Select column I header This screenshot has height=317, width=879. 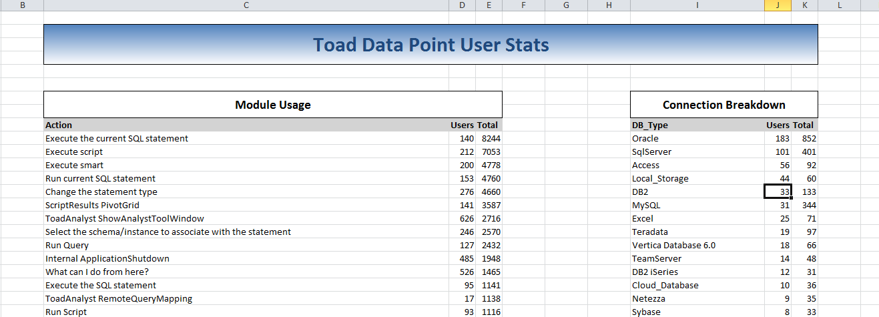[697, 5]
